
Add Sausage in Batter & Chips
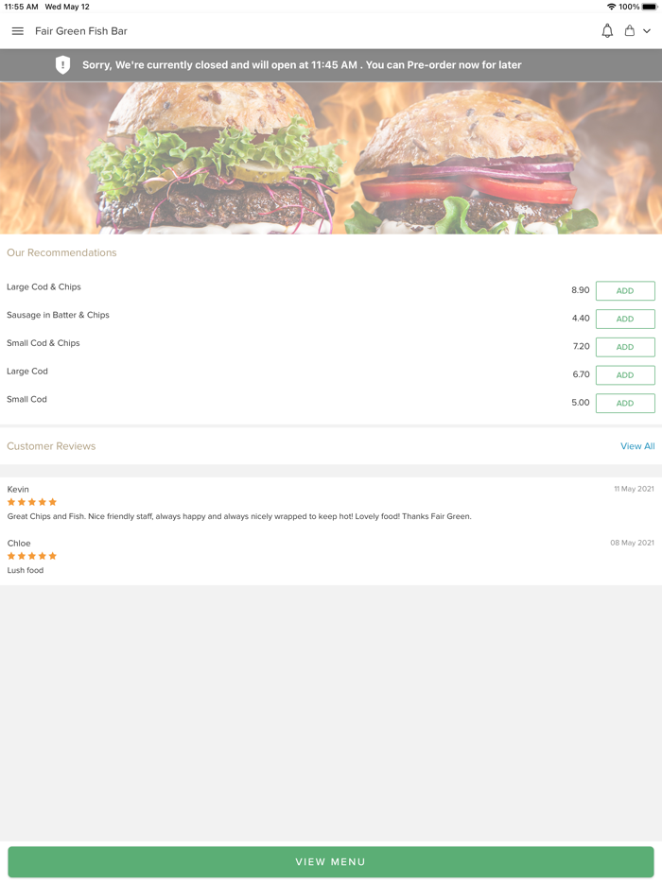tap(625, 319)
